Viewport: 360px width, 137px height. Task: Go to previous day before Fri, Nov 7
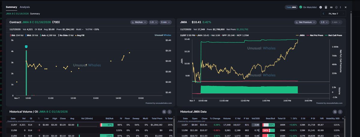pos(323,14)
